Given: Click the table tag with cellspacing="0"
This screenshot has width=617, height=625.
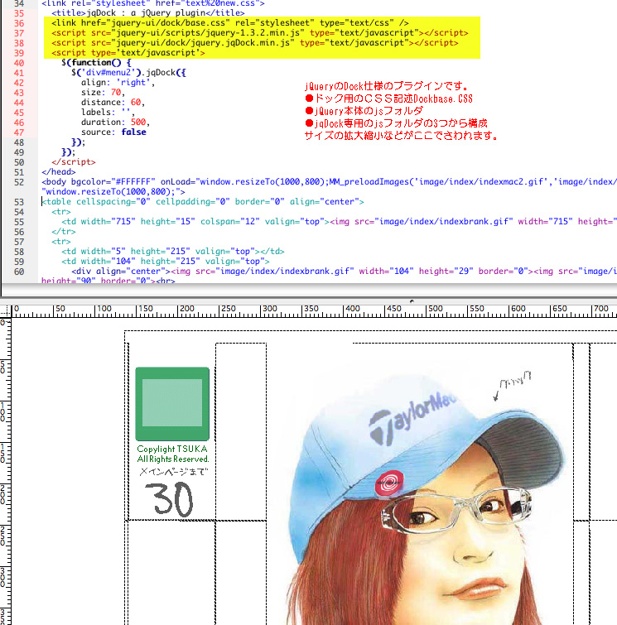Looking at the screenshot, I should [x=203, y=202].
